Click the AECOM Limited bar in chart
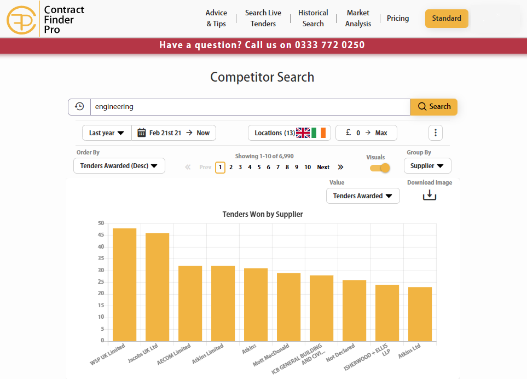This screenshot has height=379, width=527. 190,303
